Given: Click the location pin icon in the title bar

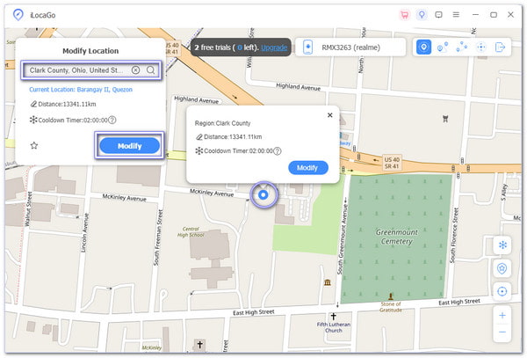Looking at the screenshot, I should pyautogui.click(x=422, y=15).
